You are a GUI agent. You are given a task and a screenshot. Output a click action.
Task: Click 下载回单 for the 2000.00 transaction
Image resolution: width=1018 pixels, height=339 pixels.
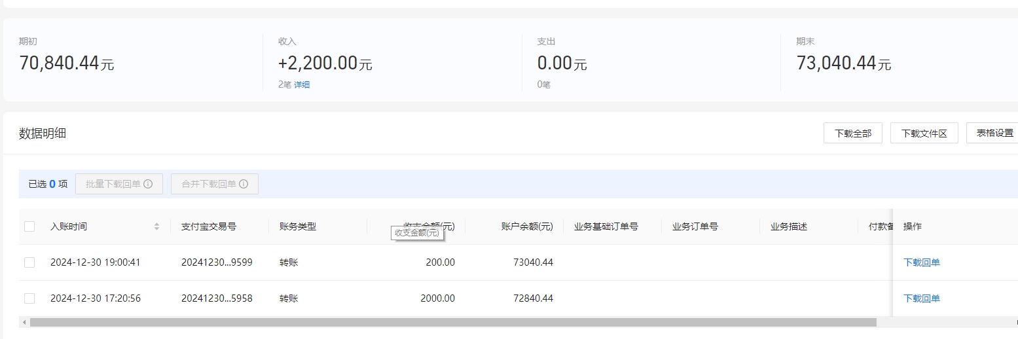tap(922, 298)
